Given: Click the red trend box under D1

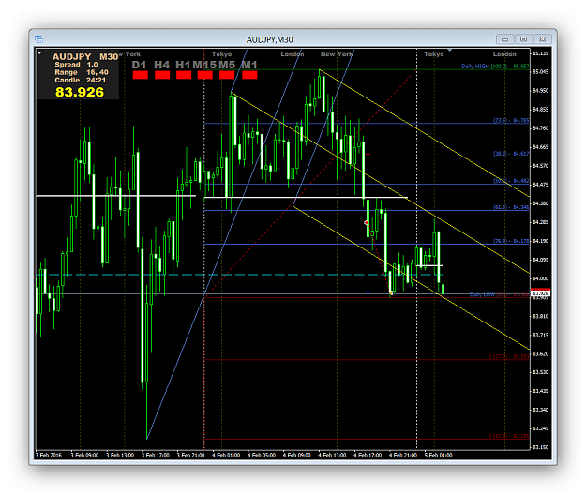Looking at the screenshot, I should pos(140,75).
